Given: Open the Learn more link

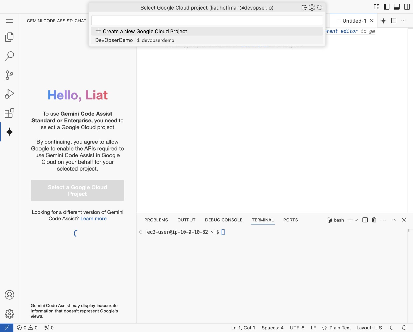Looking at the screenshot, I should [x=93, y=219].
